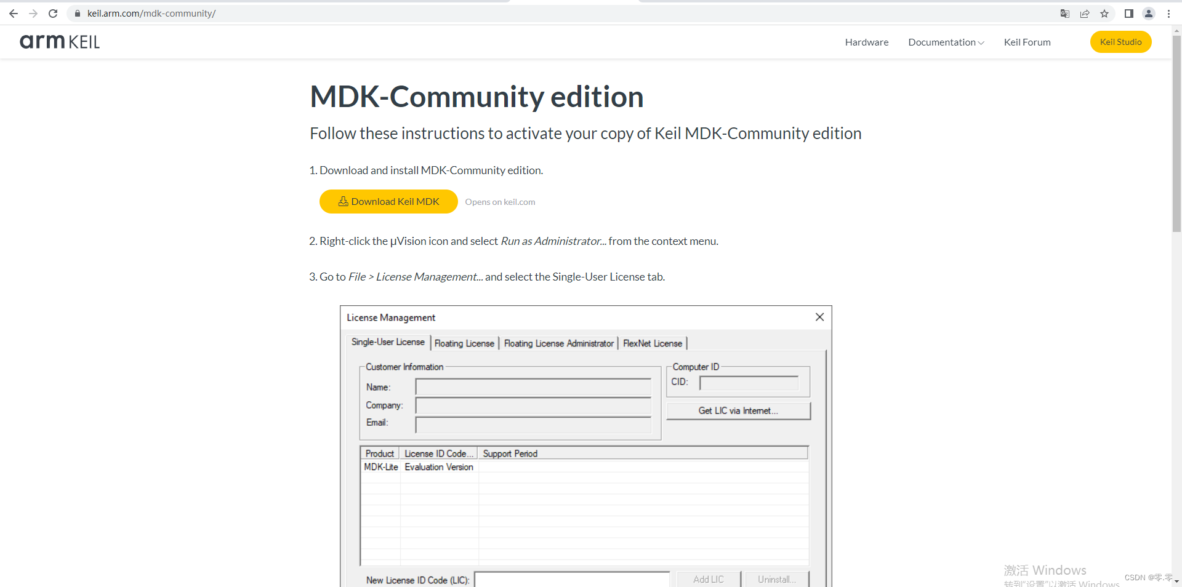Expand the Documentation dropdown menu
Viewport: 1182px width, 587px height.
[946, 42]
